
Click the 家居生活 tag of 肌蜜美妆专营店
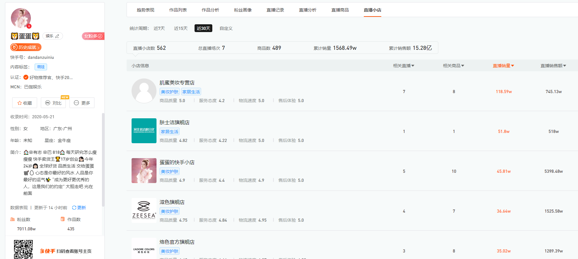click(191, 92)
